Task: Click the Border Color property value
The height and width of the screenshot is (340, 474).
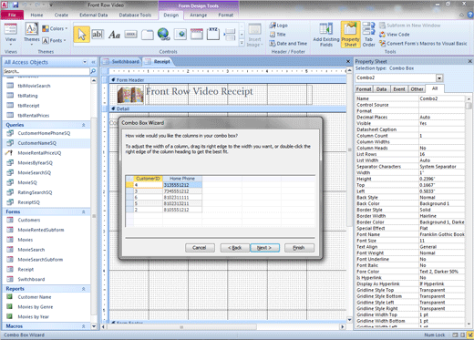Action: 442,222
